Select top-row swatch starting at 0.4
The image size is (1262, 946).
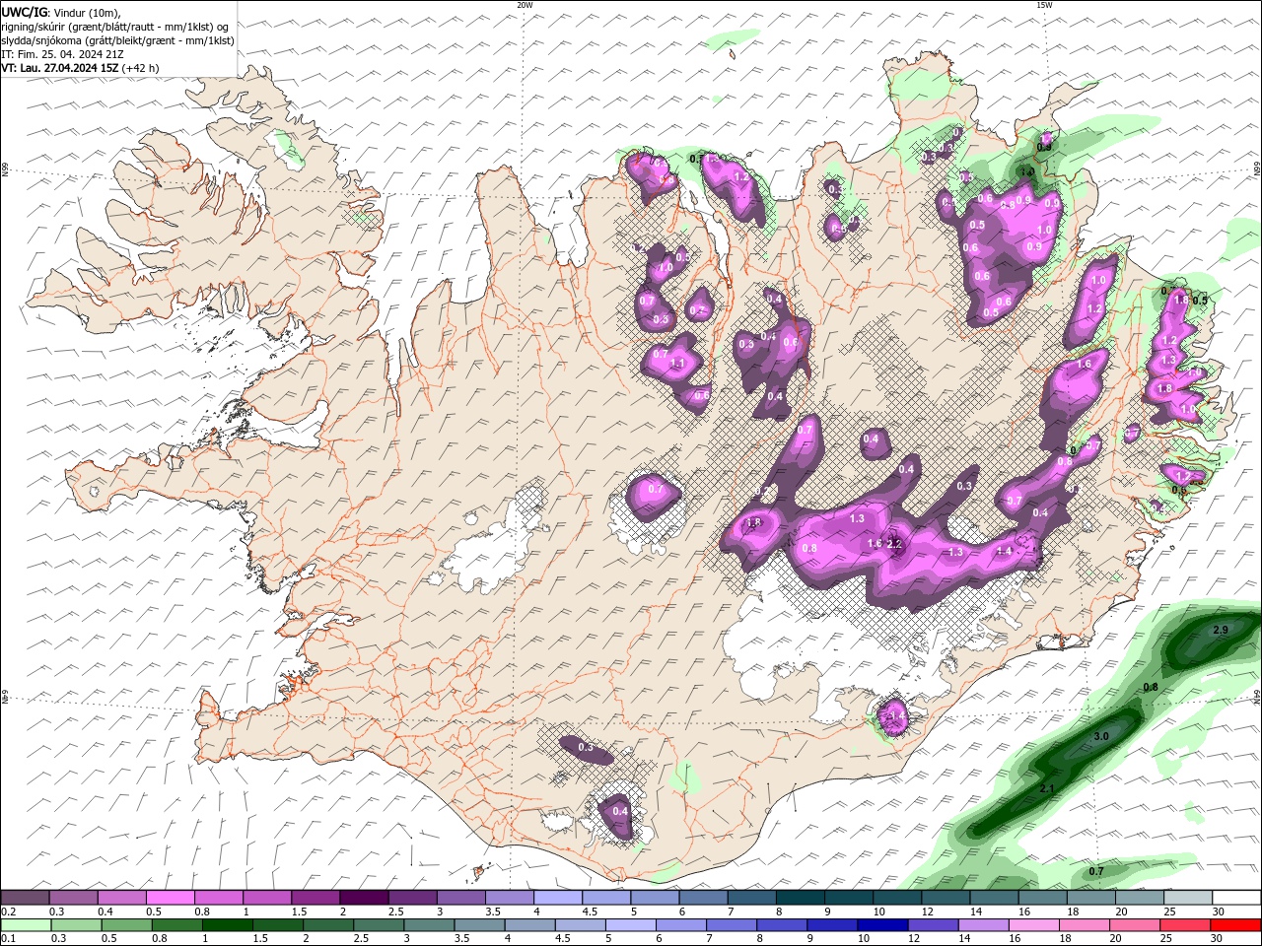coord(122,898)
